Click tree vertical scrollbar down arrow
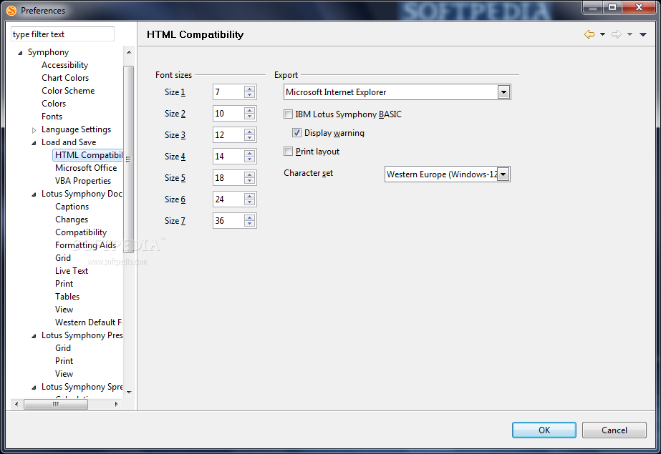This screenshot has width=661, height=454. [129, 392]
